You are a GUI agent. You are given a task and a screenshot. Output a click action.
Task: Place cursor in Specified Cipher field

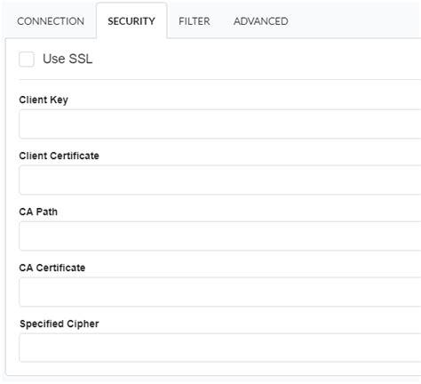[x=220, y=348]
